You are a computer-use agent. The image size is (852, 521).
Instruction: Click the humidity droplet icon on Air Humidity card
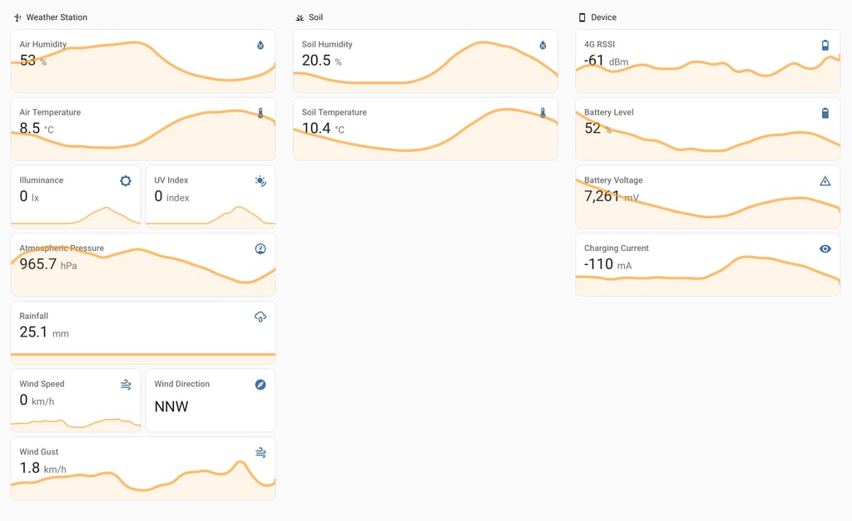(x=260, y=46)
